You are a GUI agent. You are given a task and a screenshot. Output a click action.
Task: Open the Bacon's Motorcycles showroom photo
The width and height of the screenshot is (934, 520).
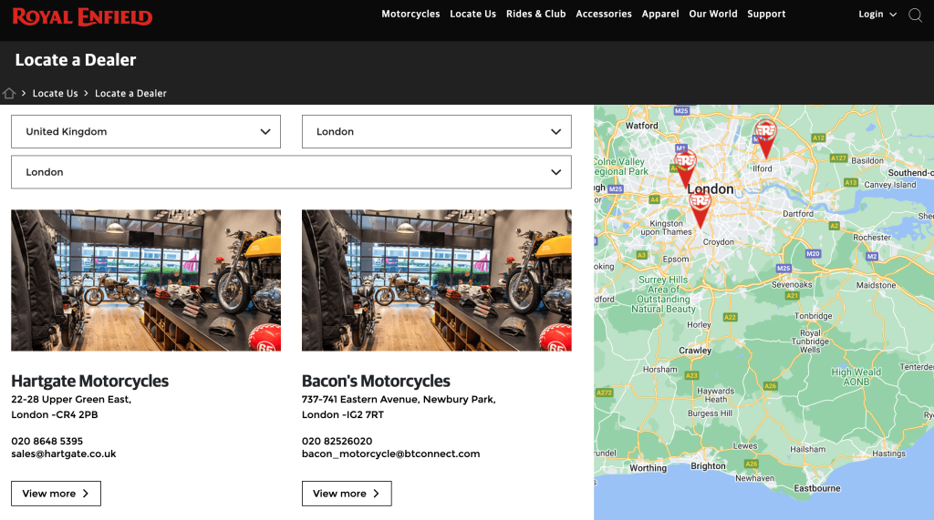[437, 280]
